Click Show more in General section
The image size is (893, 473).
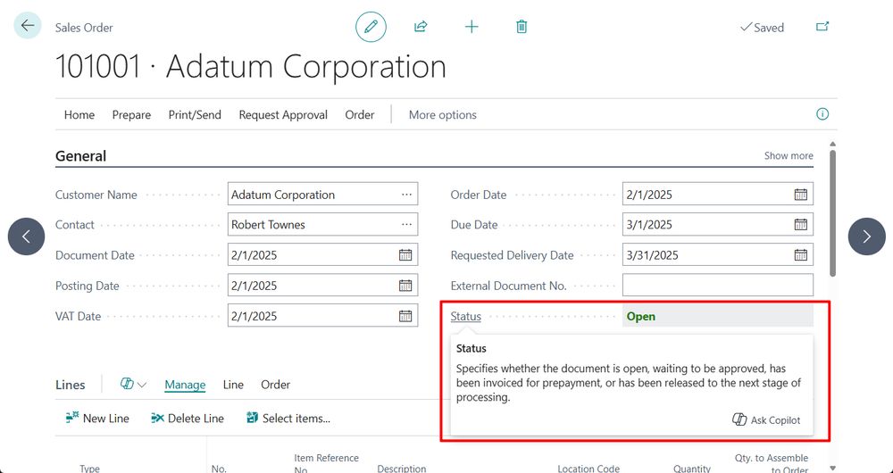pyautogui.click(x=789, y=156)
